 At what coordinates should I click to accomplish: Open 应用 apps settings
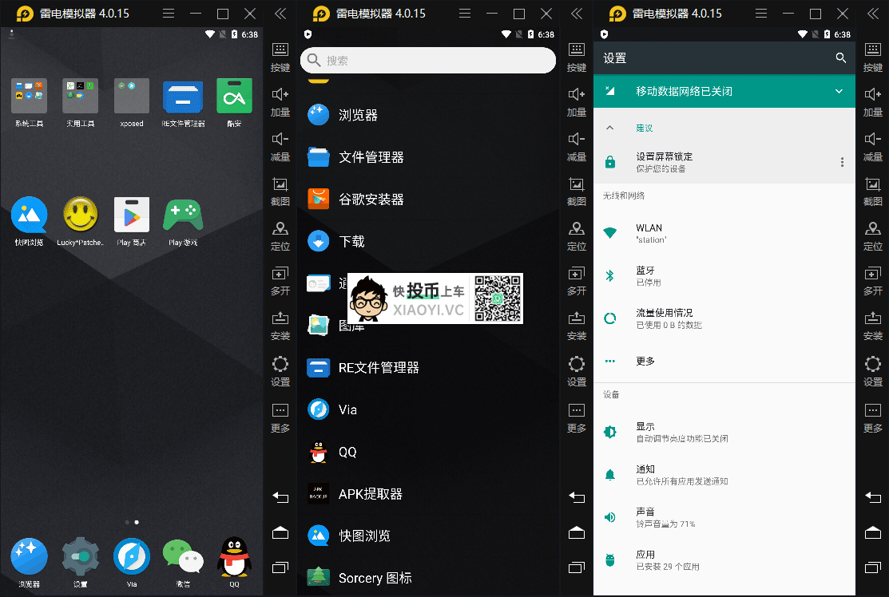click(724, 560)
